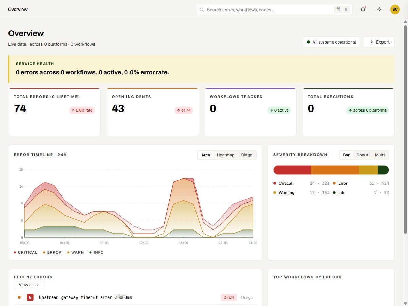Click the 'of 74' badge

point(184,110)
